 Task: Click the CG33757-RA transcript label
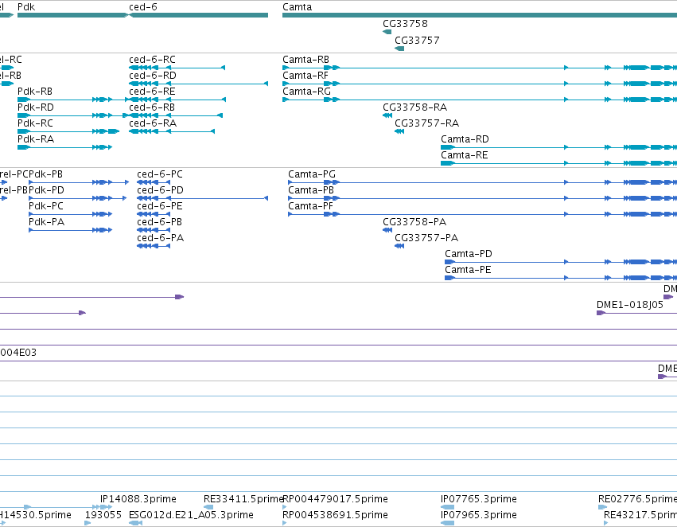point(426,123)
